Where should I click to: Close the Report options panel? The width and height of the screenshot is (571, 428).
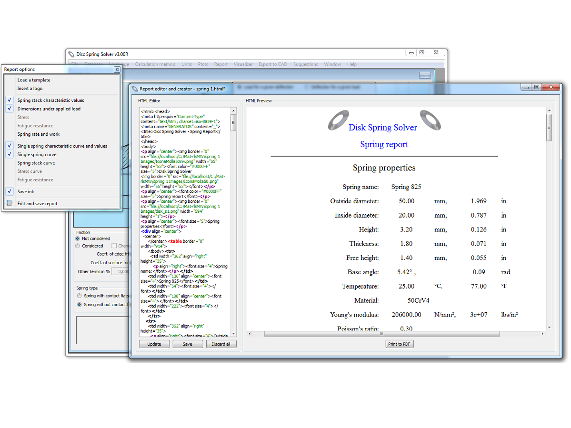(117, 69)
